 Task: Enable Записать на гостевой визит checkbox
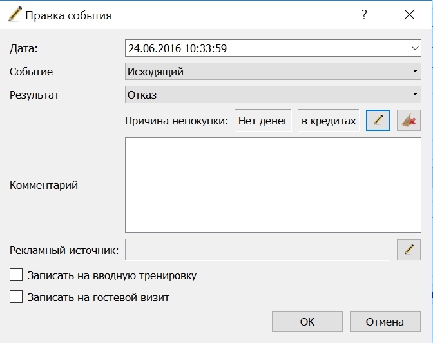(16, 297)
